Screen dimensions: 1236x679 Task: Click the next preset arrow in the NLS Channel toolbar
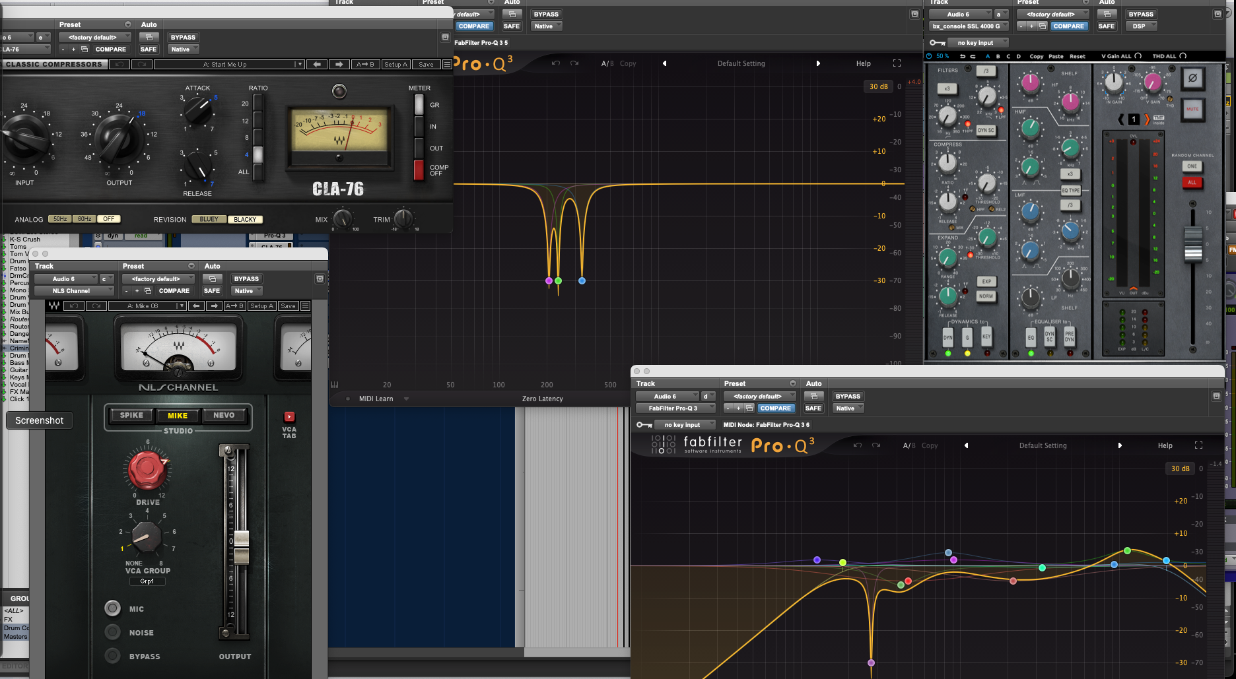coord(214,306)
